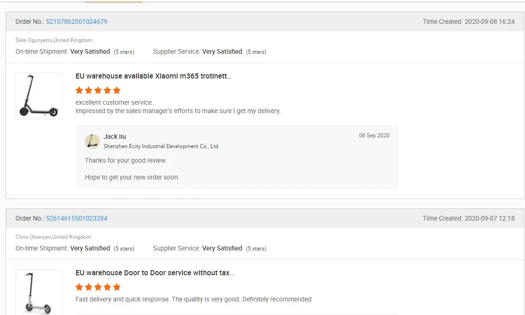525x315 pixels.
Task: Click Shenzhen Ecity Industrial Development Co., Ltd.
Action: point(161,146)
